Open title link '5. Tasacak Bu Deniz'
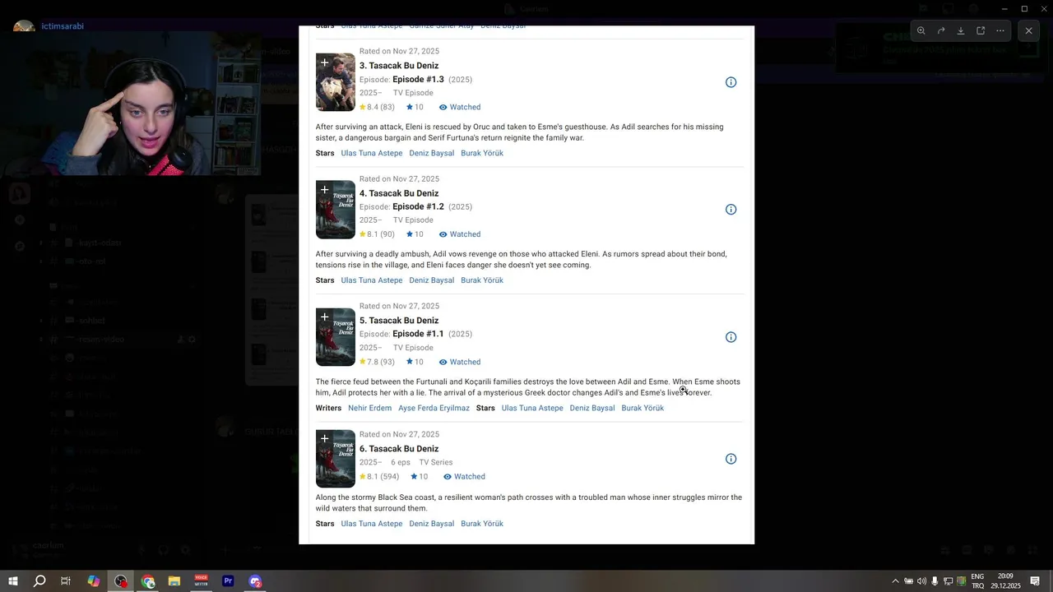This screenshot has height=592, width=1053. (399, 321)
